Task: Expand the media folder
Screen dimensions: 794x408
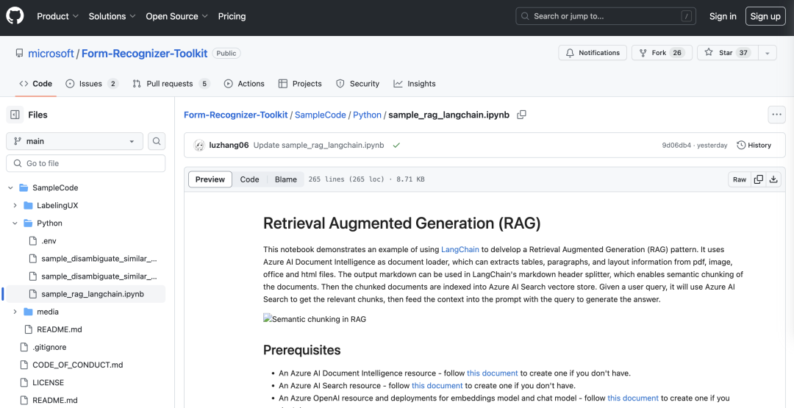Action: (x=15, y=312)
